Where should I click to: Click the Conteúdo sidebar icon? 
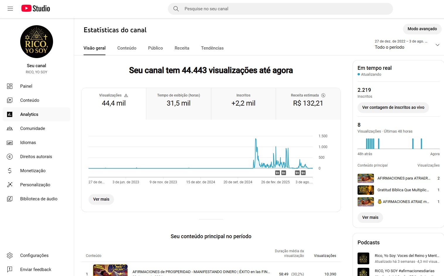(10, 100)
